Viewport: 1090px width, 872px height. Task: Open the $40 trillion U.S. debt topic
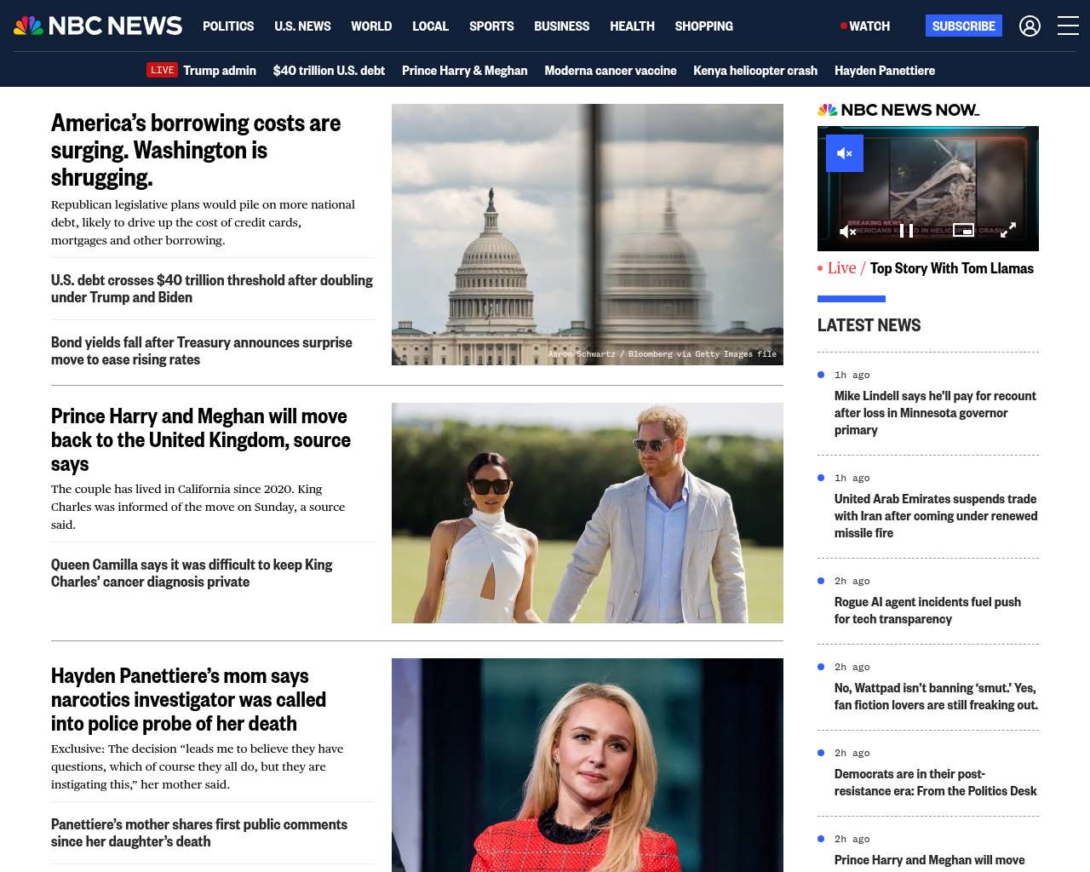pyautogui.click(x=329, y=71)
